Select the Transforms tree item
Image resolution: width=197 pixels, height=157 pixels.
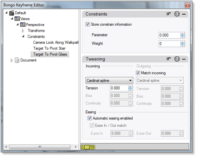pos(36,31)
